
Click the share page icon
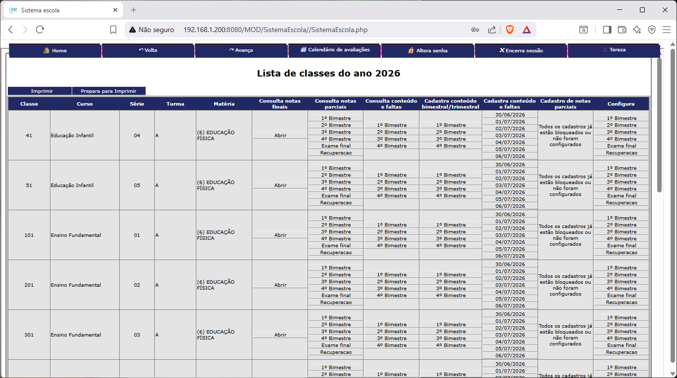(x=492, y=30)
